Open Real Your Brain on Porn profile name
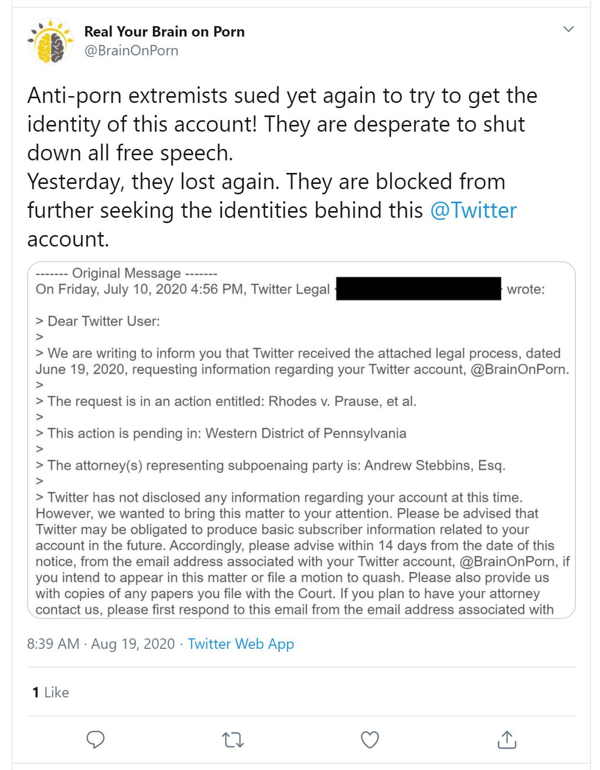This screenshot has width=600, height=770. pos(164,32)
